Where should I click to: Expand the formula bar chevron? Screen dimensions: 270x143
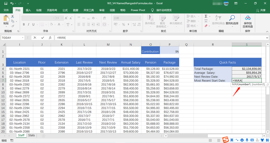click(267, 38)
